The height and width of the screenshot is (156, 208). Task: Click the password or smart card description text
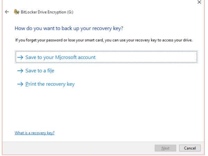(x=104, y=40)
